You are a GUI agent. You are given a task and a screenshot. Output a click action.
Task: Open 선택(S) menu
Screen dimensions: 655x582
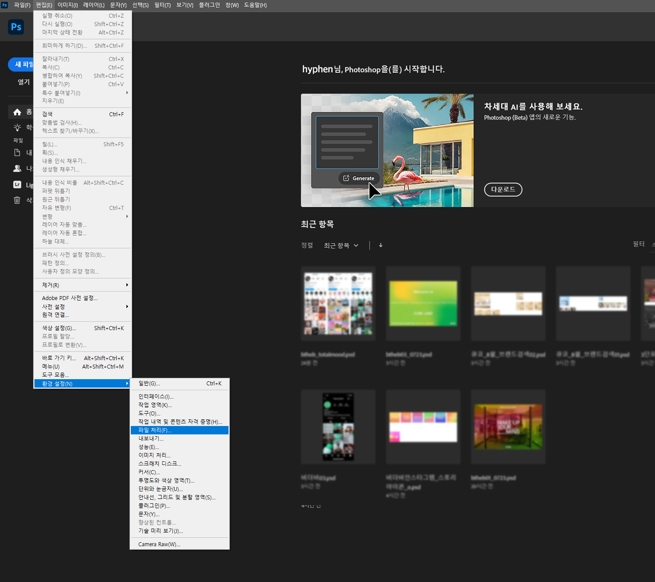point(141,5)
